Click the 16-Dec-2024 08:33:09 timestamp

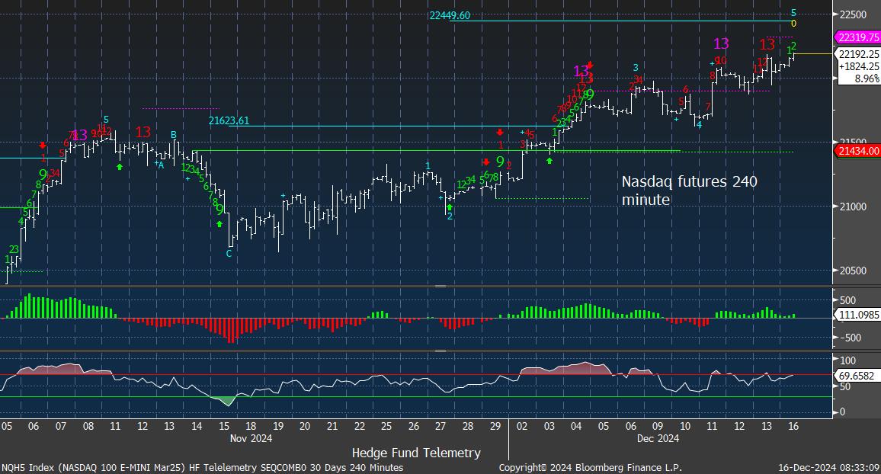pos(828,467)
